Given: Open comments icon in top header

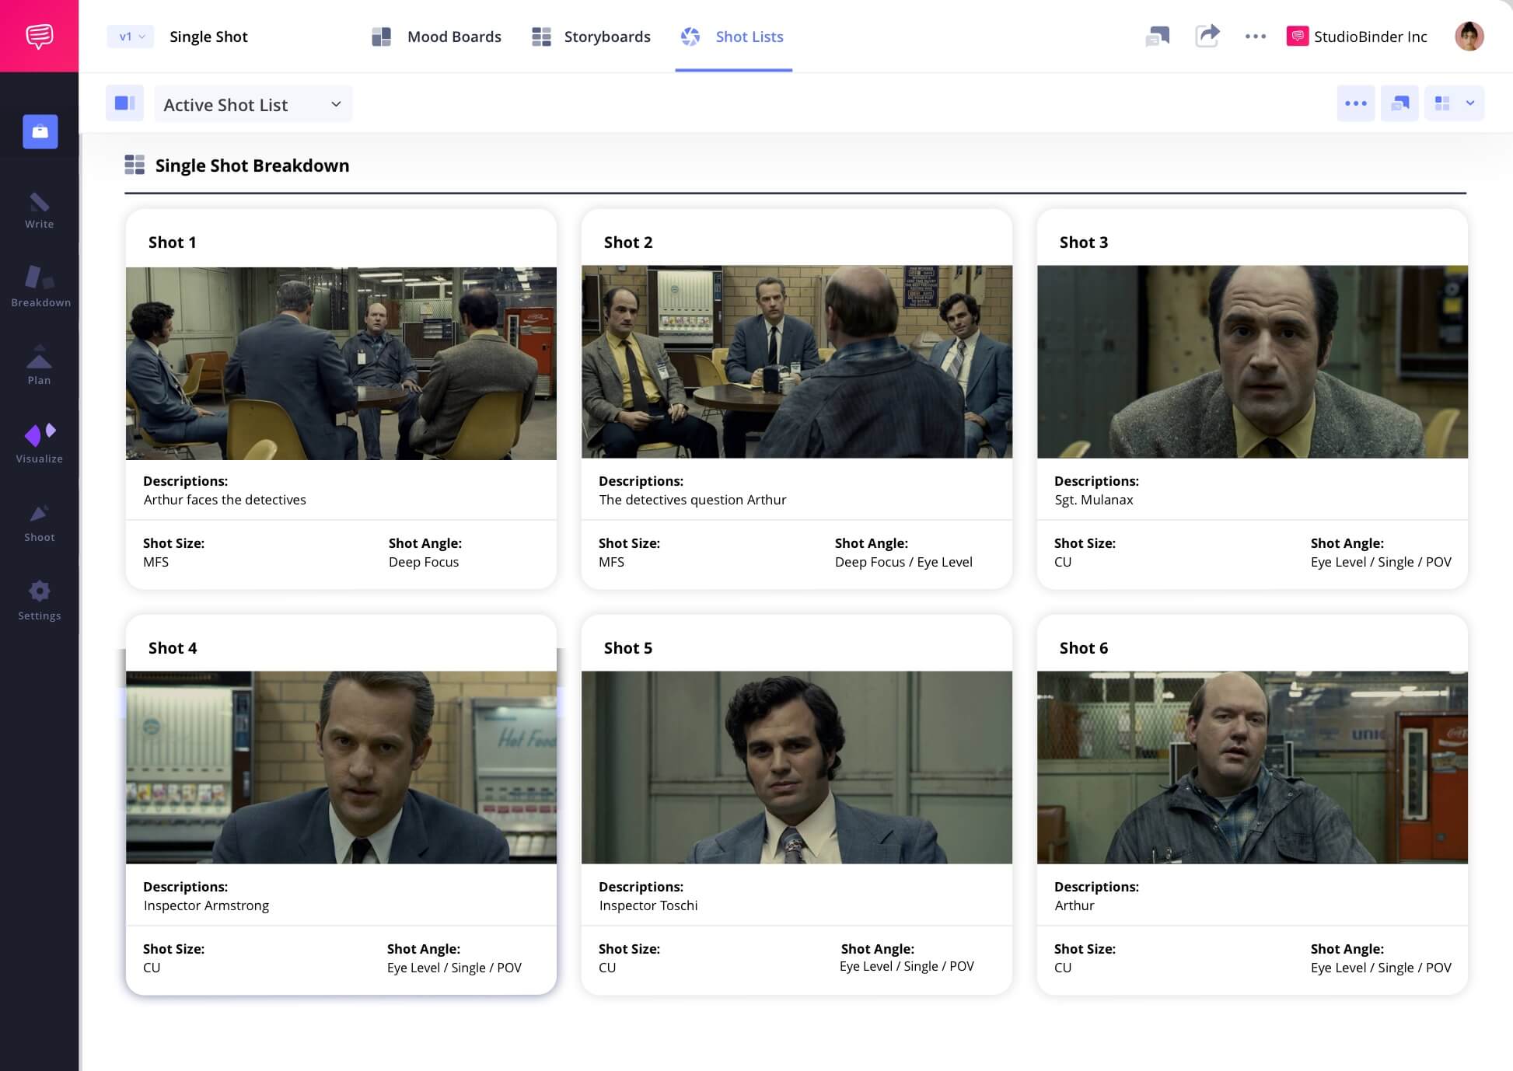Looking at the screenshot, I should pos(1157,36).
